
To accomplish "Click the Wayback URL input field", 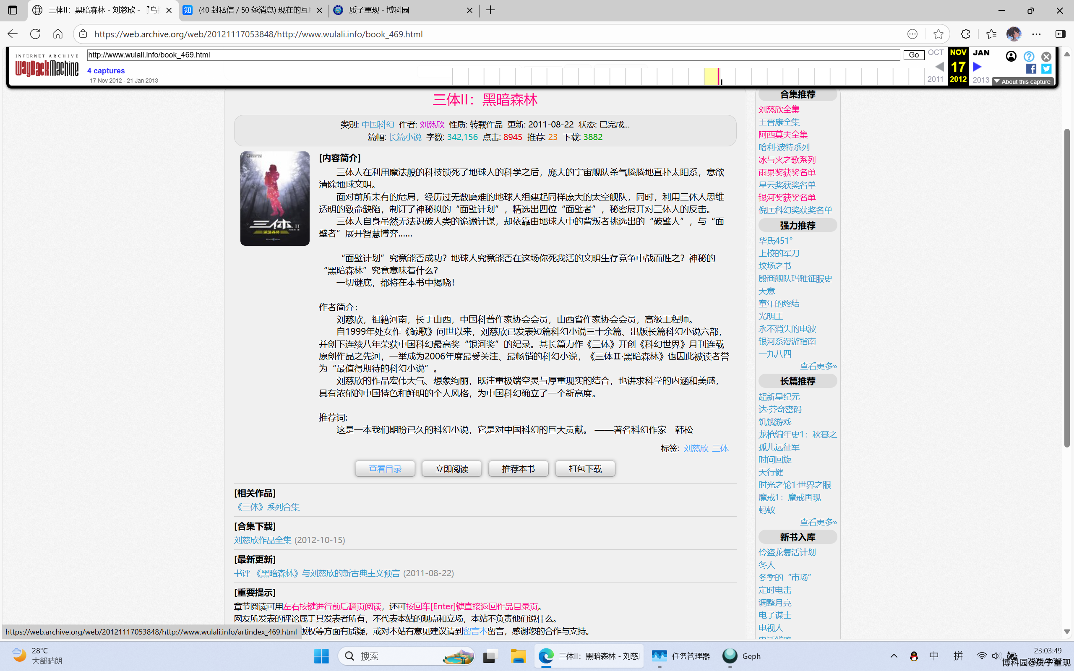I will pyautogui.click(x=493, y=55).
